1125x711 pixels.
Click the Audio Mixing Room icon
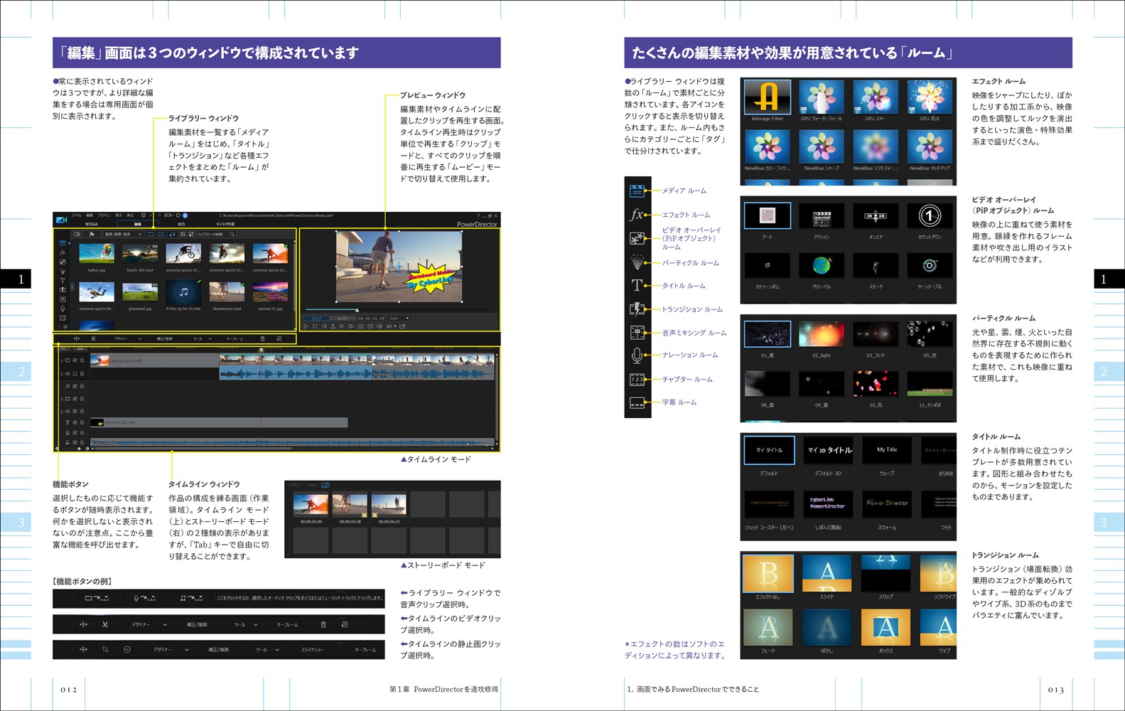click(637, 332)
